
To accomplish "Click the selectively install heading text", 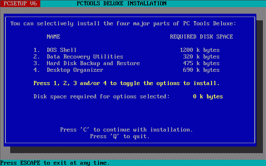I will pyautogui.click(x=123, y=23).
